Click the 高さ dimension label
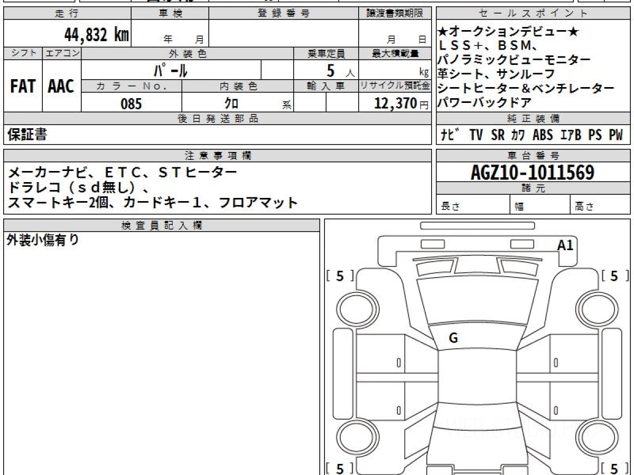The image size is (634, 475). pos(585,207)
